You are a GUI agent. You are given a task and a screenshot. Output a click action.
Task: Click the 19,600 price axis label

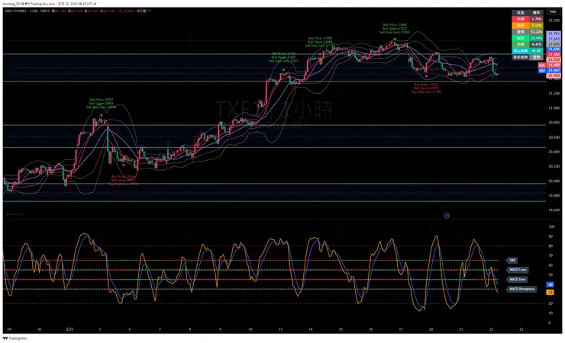click(x=554, y=210)
